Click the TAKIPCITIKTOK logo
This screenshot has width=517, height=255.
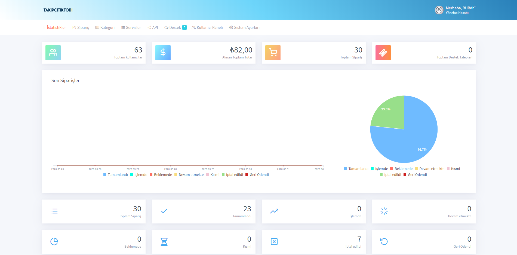[x=58, y=10]
